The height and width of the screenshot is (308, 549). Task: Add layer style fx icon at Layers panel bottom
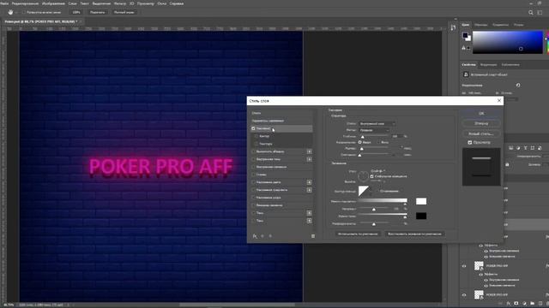[509, 304]
